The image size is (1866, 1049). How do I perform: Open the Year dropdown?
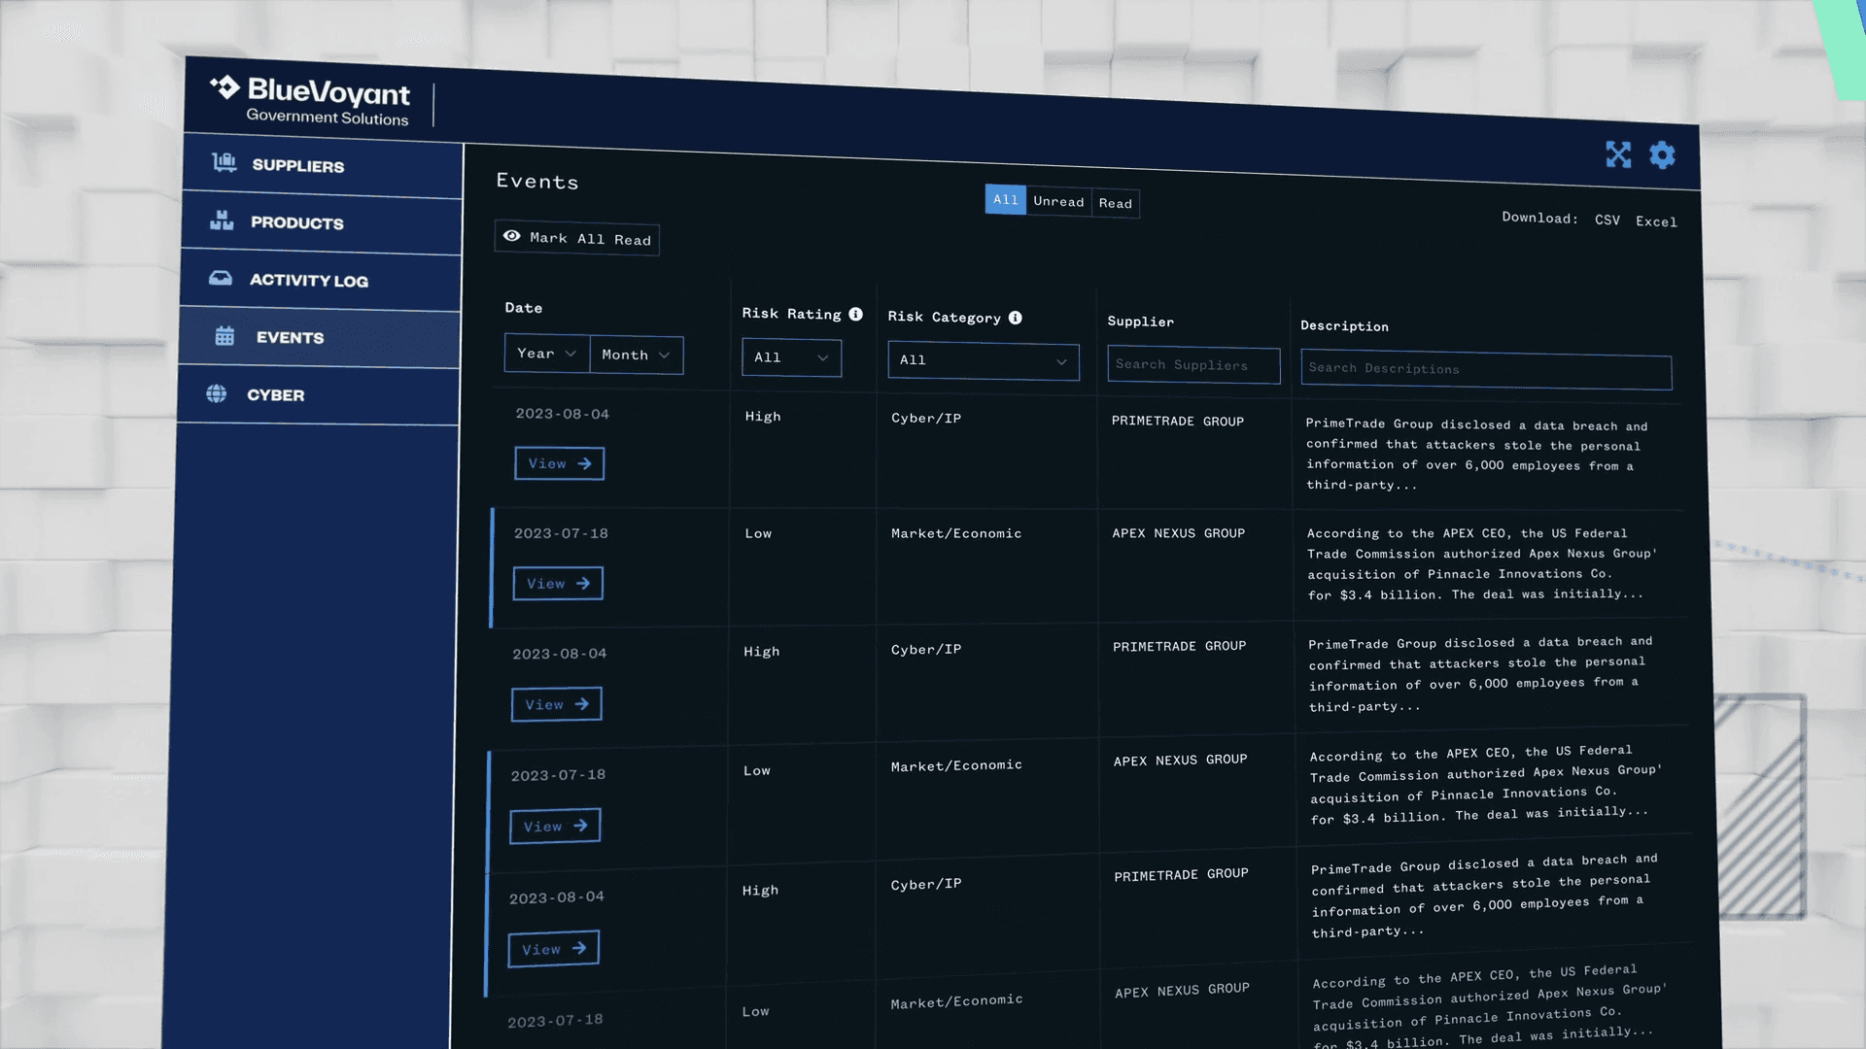pos(546,354)
